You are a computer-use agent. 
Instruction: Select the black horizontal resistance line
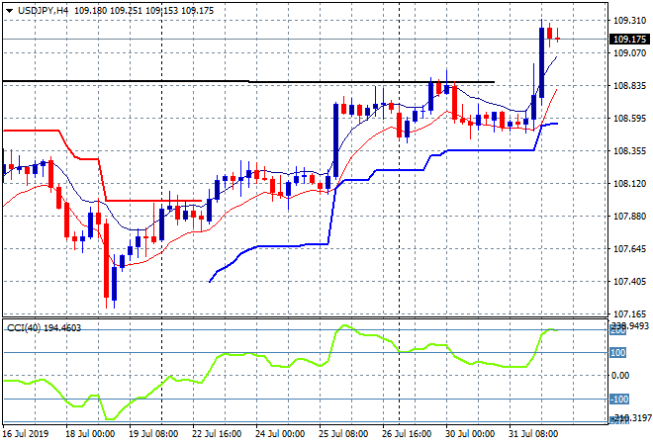coord(248,81)
